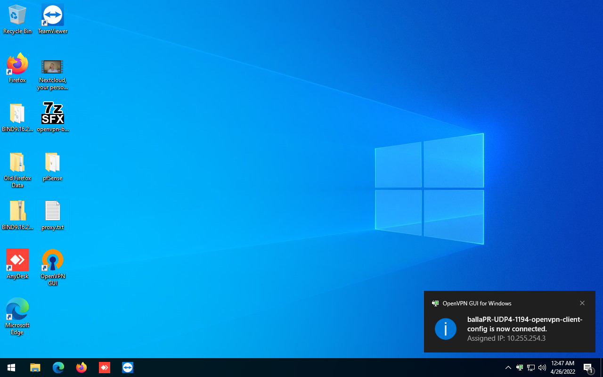Open the volume control in system tray
Screen dimensions: 603x377
pyautogui.click(x=542, y=368)
